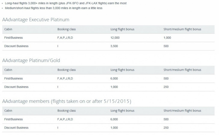The height and width of the screenshot is (135, 219).
Task: Select Discount Business row in Executive Platinum table
Action: (x=108, y=46)
